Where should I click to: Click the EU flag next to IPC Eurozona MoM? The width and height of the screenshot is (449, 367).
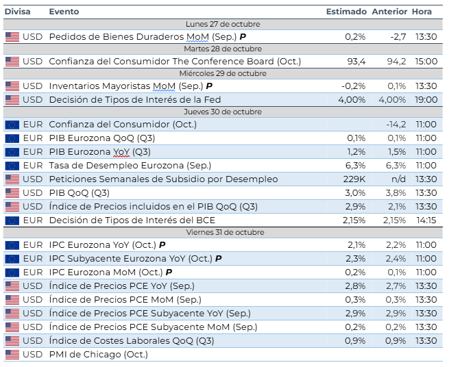coord(12,273)
